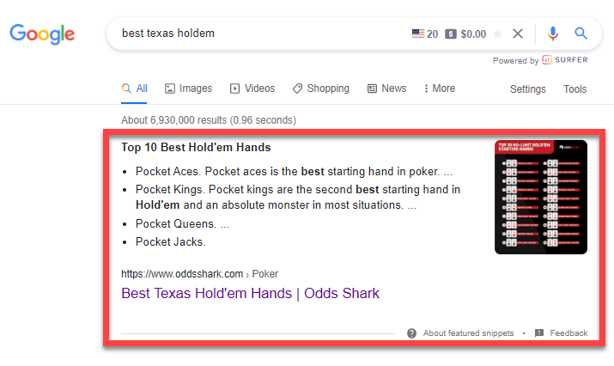The width and height of the screenshot is (614, 366).
Task: Click the Google logo
Action: click(x=42, y=34)
